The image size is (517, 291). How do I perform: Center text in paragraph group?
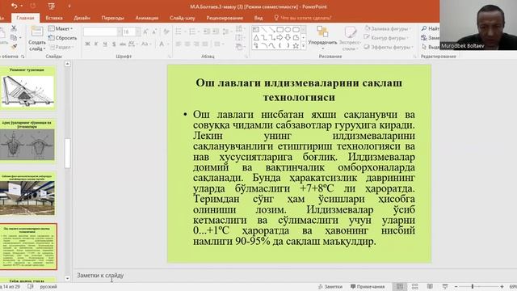(187, 44)
